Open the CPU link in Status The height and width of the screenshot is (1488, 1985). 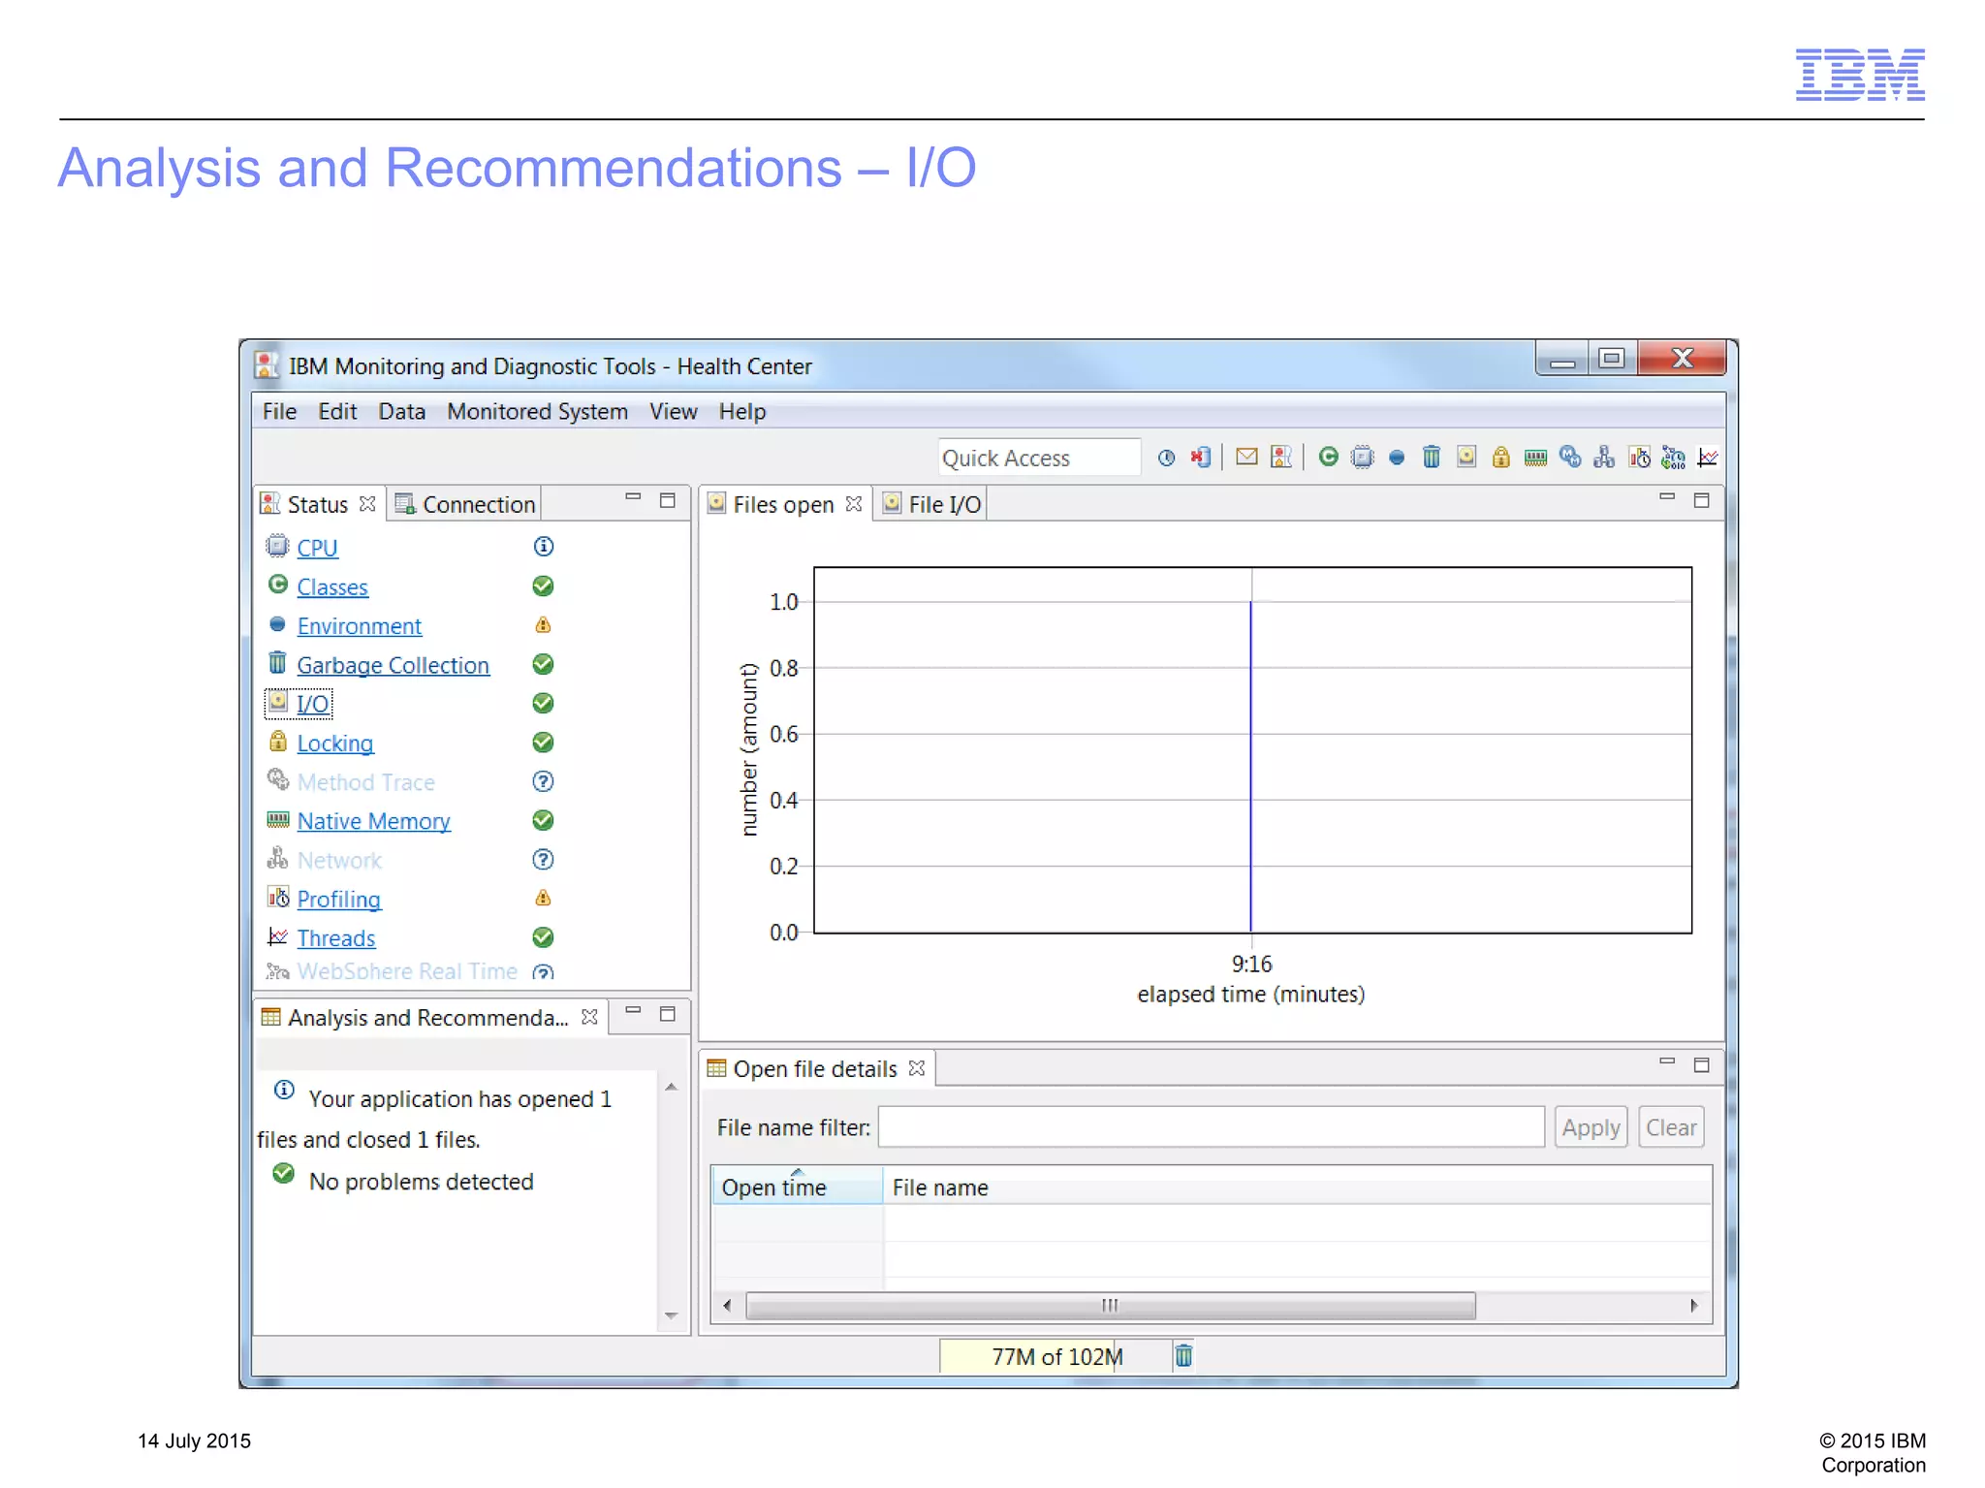tap(317, 548)
